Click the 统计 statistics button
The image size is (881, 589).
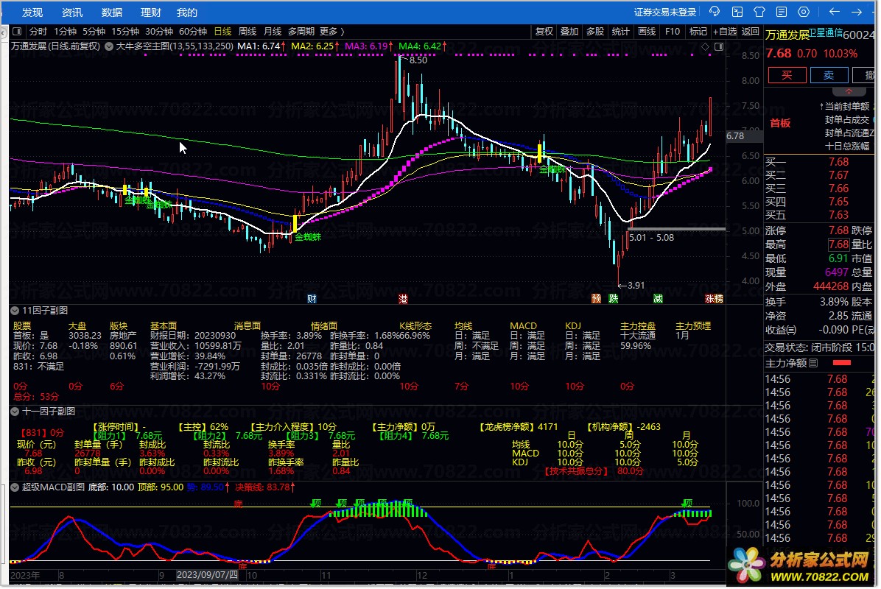pos(620,32)
